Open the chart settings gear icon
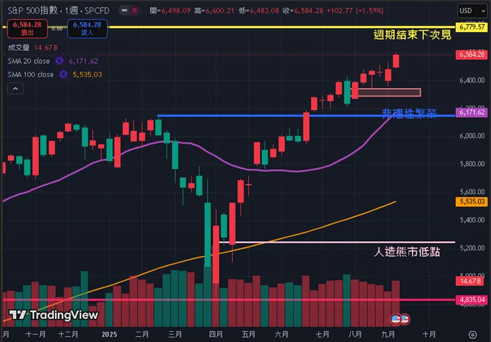Viewport: 491px width, 342px height. [x=472, y=335]
